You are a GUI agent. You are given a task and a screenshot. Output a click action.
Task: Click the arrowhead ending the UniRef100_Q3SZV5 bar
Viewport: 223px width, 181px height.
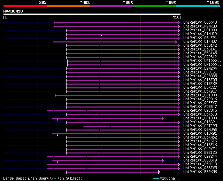179,168
